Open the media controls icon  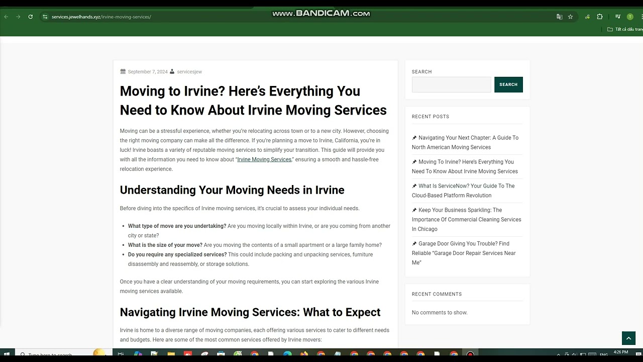618,17
